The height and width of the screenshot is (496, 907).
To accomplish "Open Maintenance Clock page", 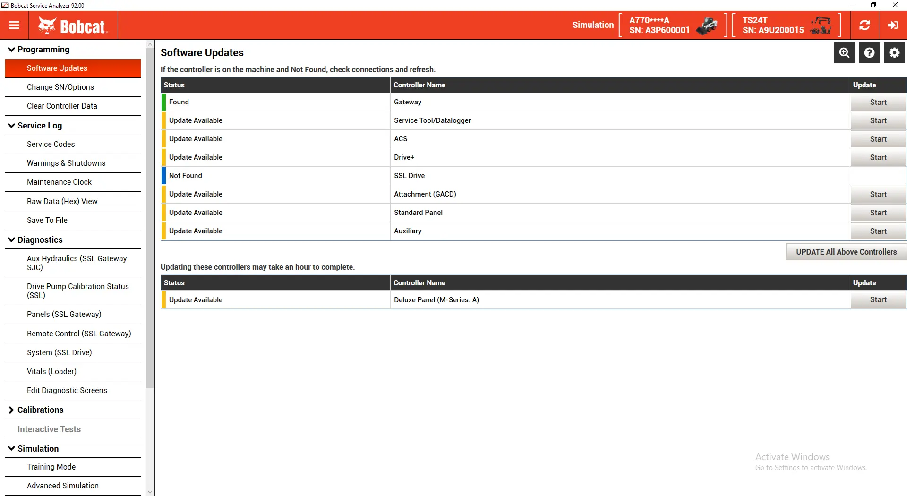I will (x=73, y=182).
